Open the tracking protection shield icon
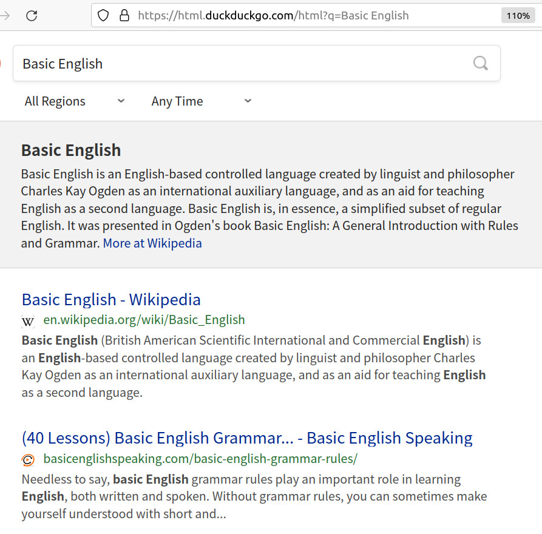 click(x=104, y=16)
